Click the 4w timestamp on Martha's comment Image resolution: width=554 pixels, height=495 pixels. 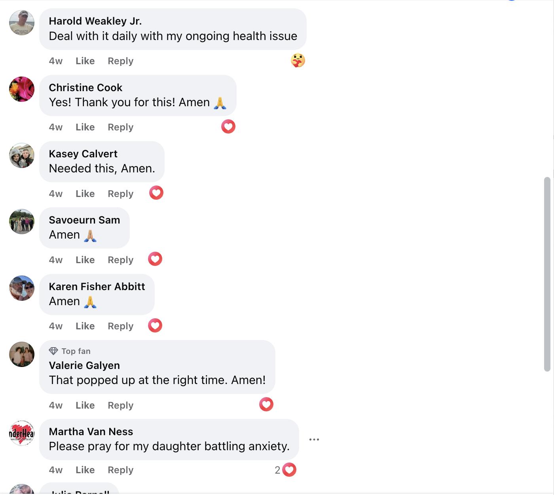[x=56, y=470]
